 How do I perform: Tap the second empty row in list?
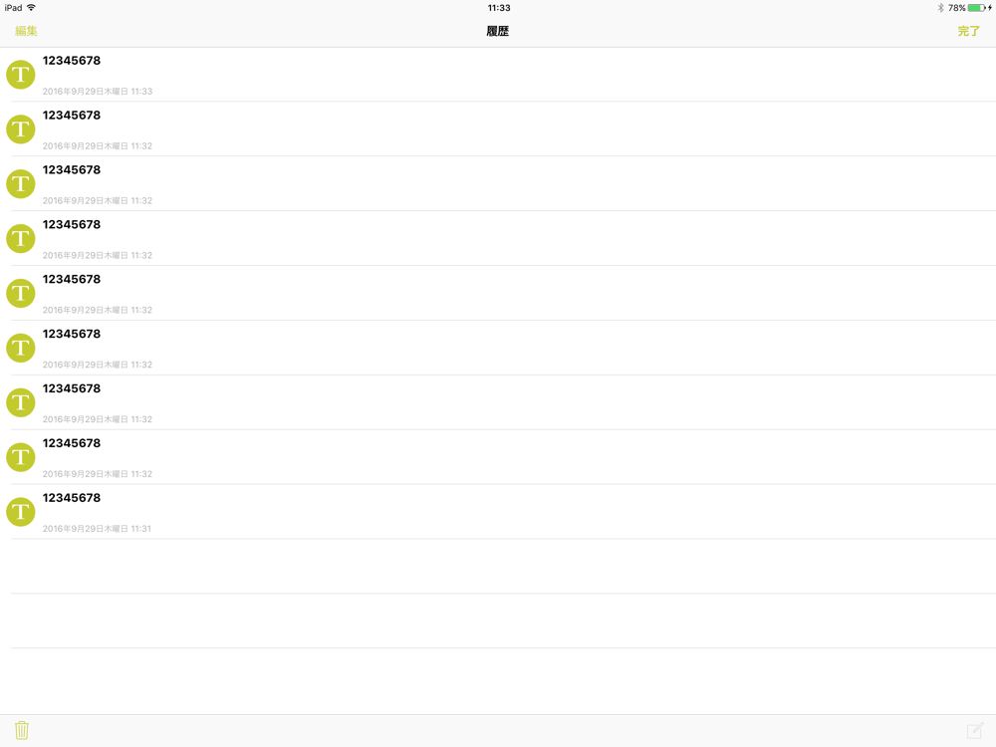coord(498,621)
